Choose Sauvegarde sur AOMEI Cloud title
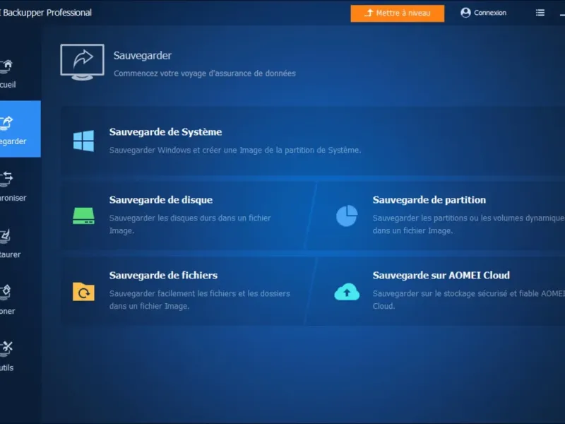Image resolution: width=565 pixels, height=424 pixels. (x=441, y=276)
